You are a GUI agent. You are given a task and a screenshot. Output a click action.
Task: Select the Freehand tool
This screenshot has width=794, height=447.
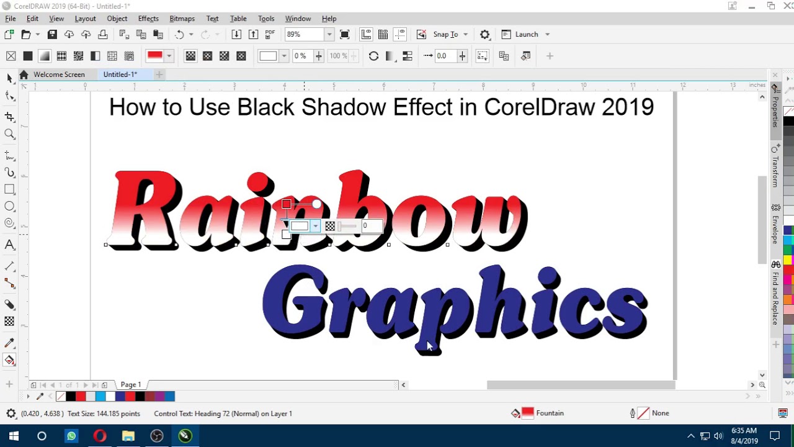pos(9,155)
